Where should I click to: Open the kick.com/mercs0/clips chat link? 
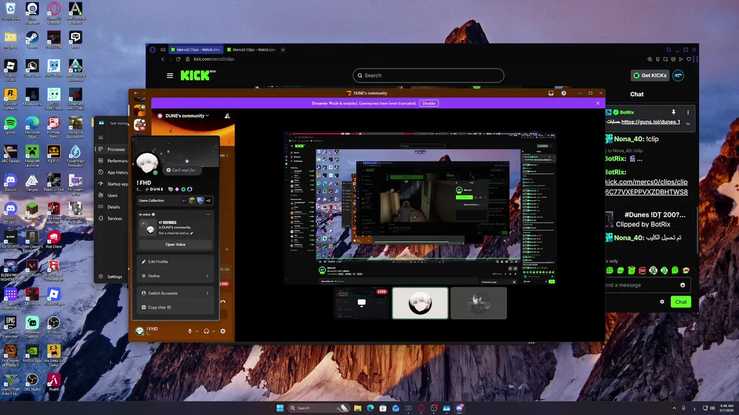click(646, 187)
